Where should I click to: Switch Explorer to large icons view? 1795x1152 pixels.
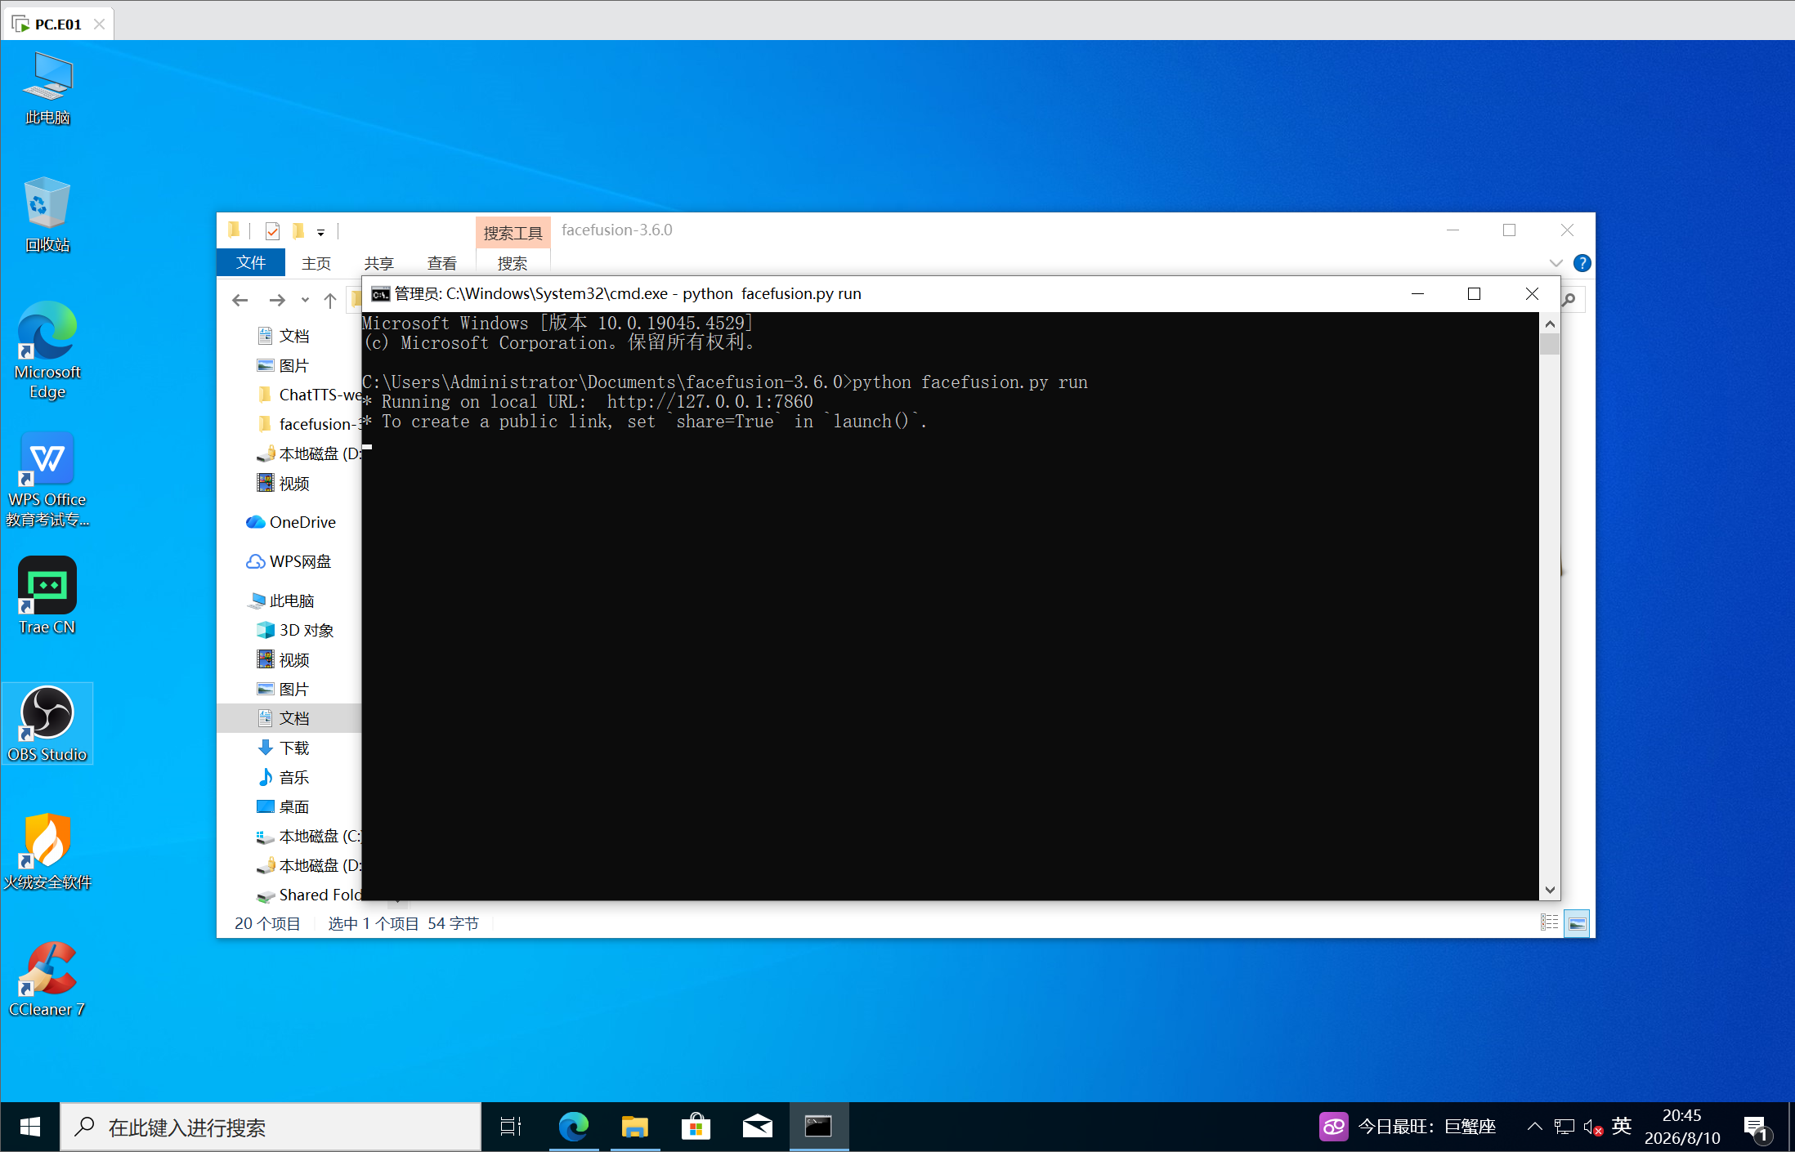[1577, 923]
